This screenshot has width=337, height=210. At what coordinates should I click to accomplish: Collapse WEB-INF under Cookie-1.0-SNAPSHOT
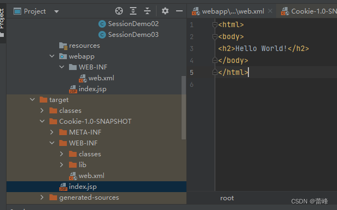pyautogui.click(x=52, y=143)
